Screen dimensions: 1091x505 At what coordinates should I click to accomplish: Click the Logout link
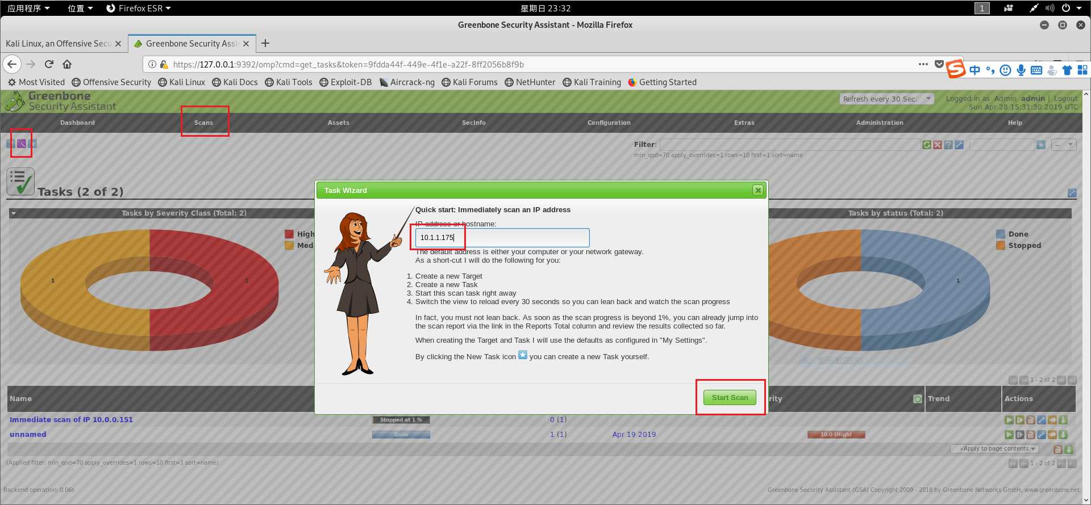(1065, 98)
